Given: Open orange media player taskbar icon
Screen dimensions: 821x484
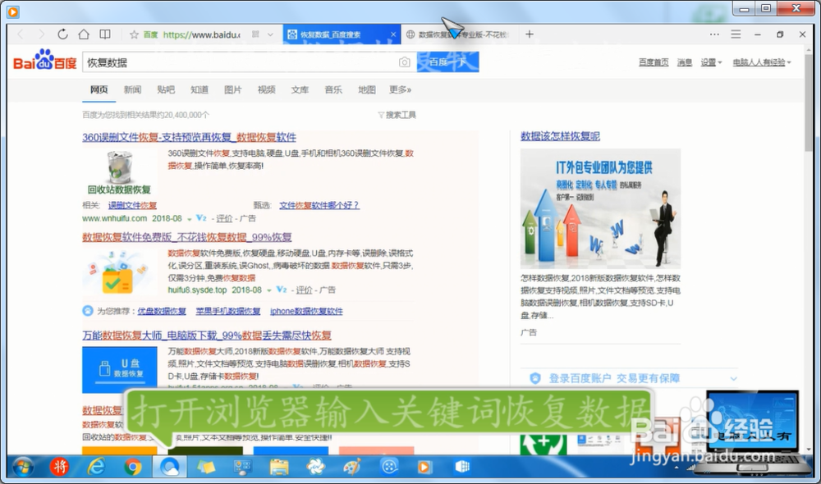Looking at the screenshot, I should [x=424, y=467].
